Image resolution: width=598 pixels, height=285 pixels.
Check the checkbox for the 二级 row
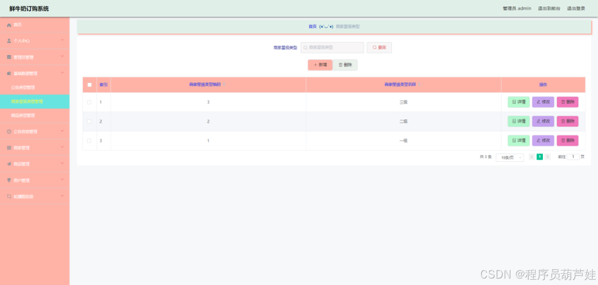(x=89, y=121)
